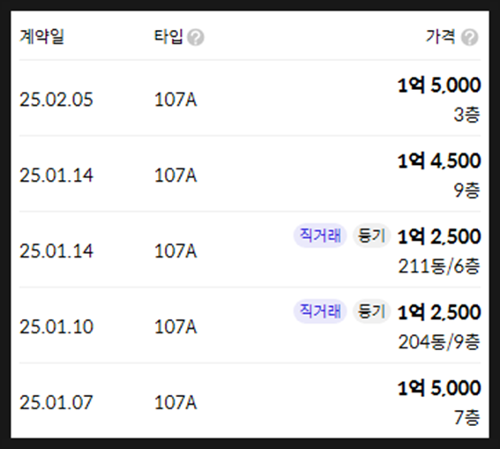Click 107A type in the 25.02.05 row

[x=175, y=100]
